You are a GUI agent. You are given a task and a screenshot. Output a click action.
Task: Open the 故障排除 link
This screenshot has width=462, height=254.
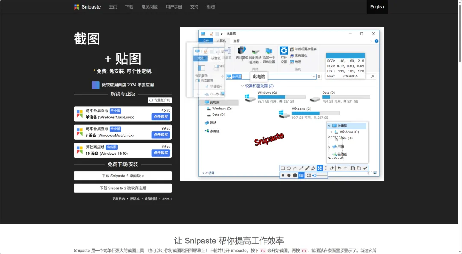(151, 199)
